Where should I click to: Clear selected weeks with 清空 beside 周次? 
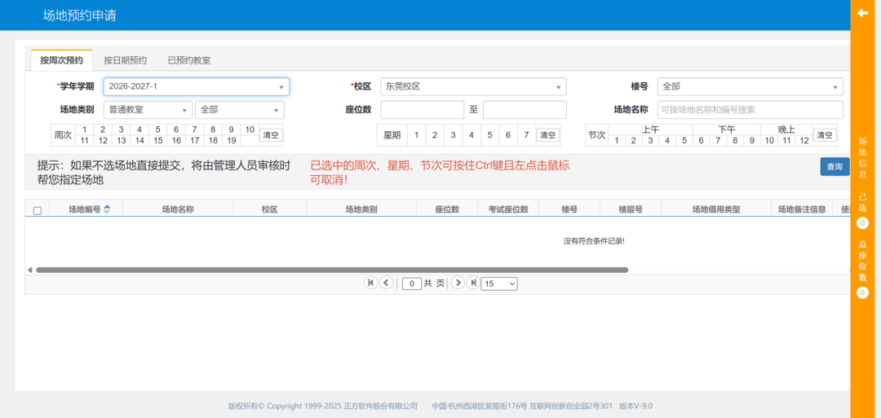click(x=271, y=135)
